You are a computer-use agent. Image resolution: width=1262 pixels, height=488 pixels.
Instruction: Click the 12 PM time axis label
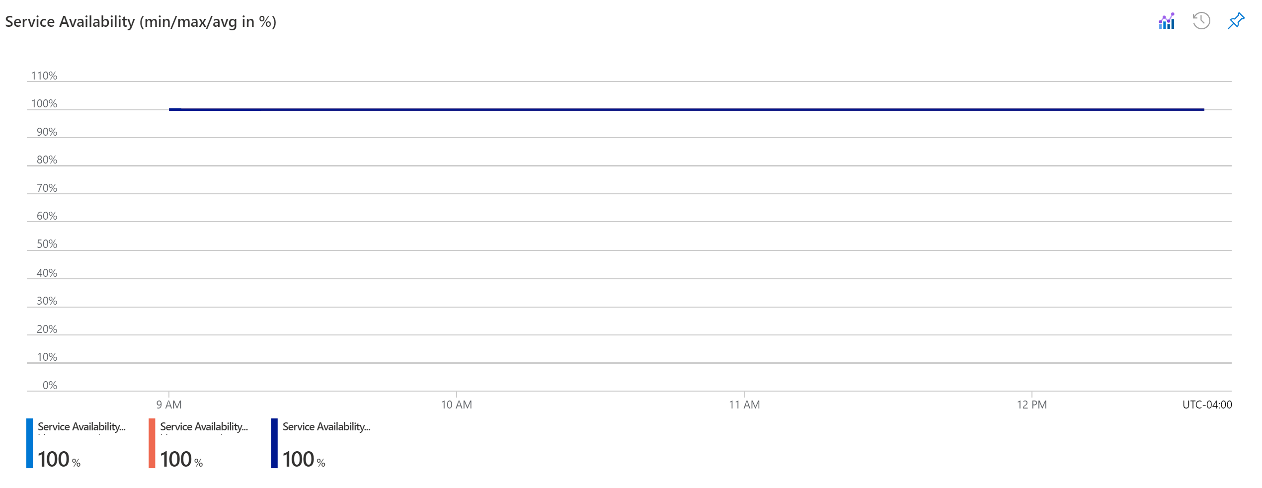coord(1032,405)
